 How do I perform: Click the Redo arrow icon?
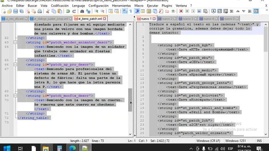(x=74, y=11)
